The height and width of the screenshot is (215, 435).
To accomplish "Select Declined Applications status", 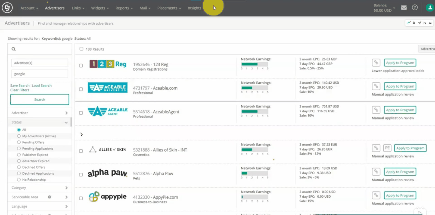I will coord(19,173).
